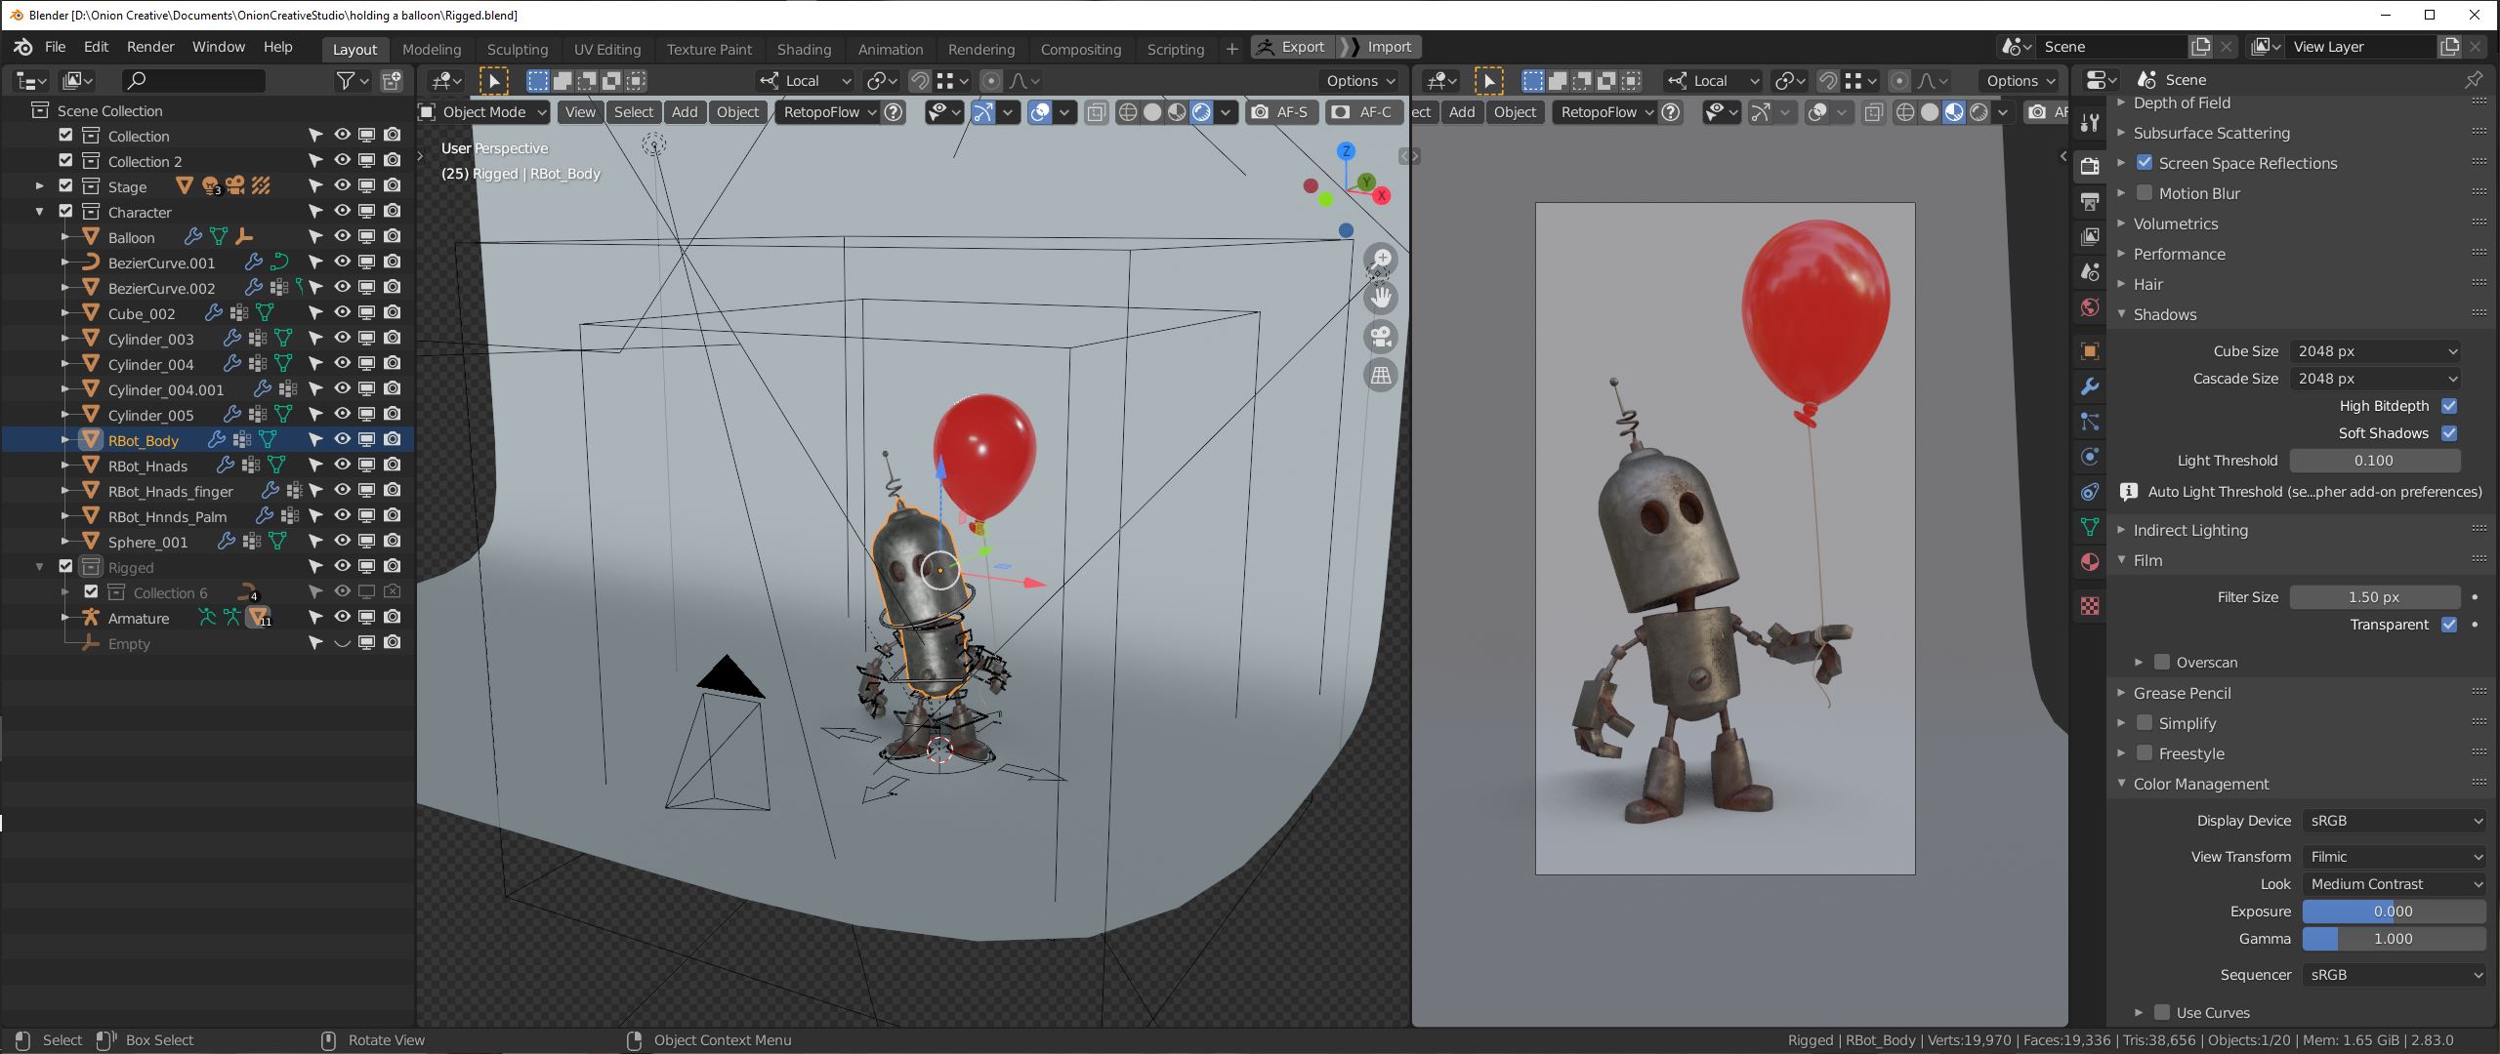Uncheck the Transparent film option
The width and height of the screenshot is (2500, 1054).
pos(2449,625)
